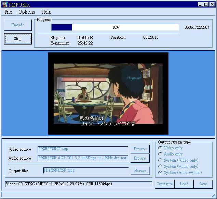Click the Output file path field
Viewport: 217px width, 199px height.
86,170
